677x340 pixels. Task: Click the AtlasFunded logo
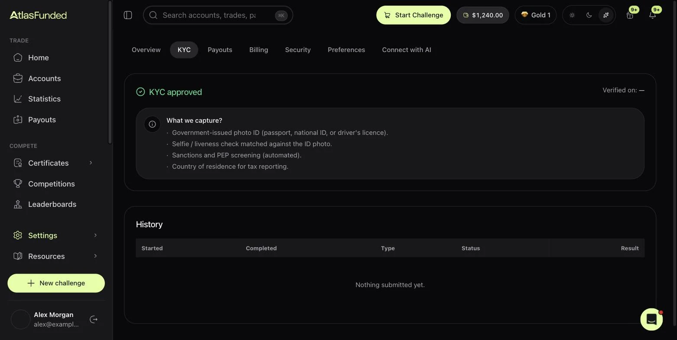tap(38, 15)
